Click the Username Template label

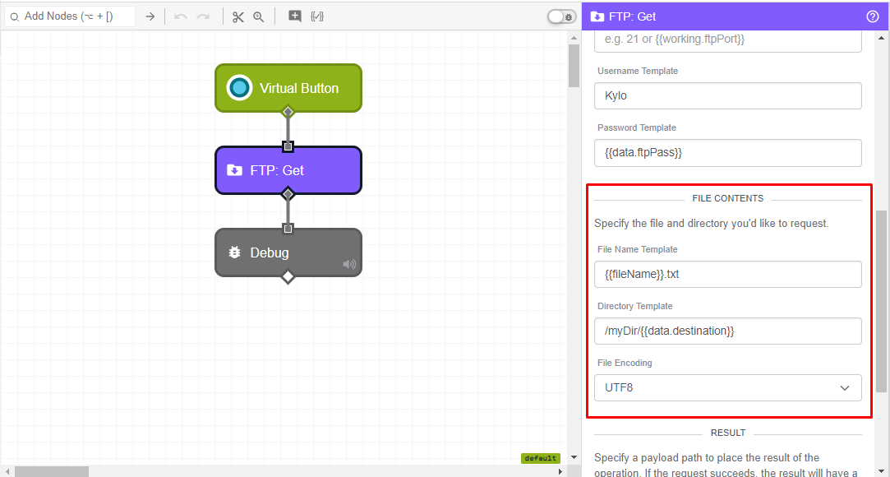point(638,71)
